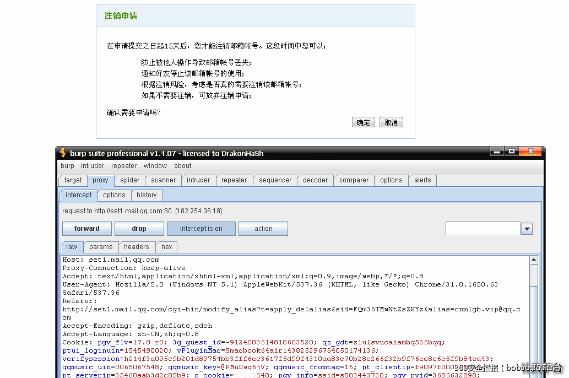Open the dropdown arrow beside the search field
The image size is (569, 378).
point(527,229)
